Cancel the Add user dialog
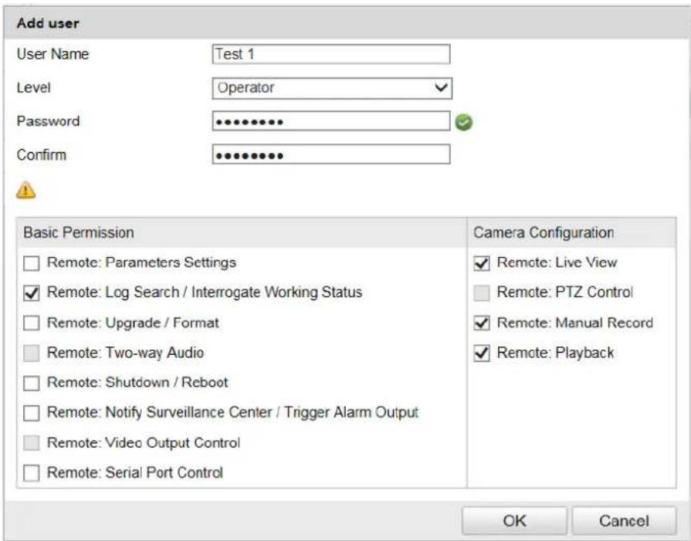Viewport: 691px width, 541px height. point(624,521)
